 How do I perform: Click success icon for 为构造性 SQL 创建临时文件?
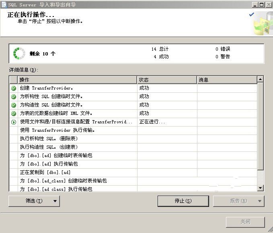click(x=14, y=105)
